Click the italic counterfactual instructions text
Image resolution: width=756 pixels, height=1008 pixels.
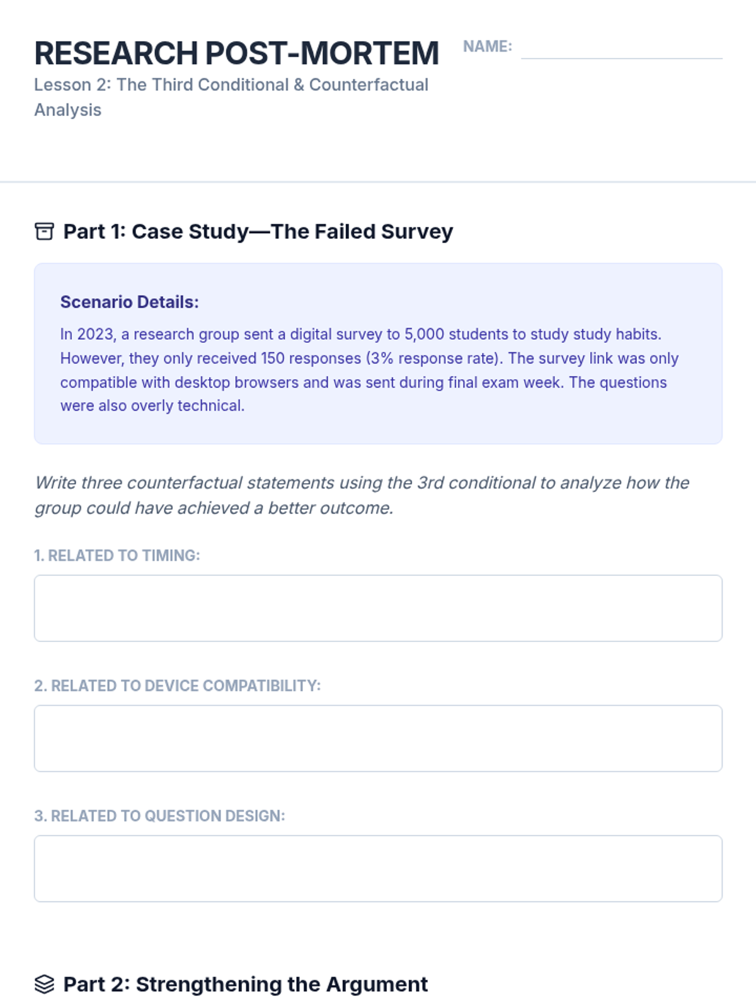point(362,495)
